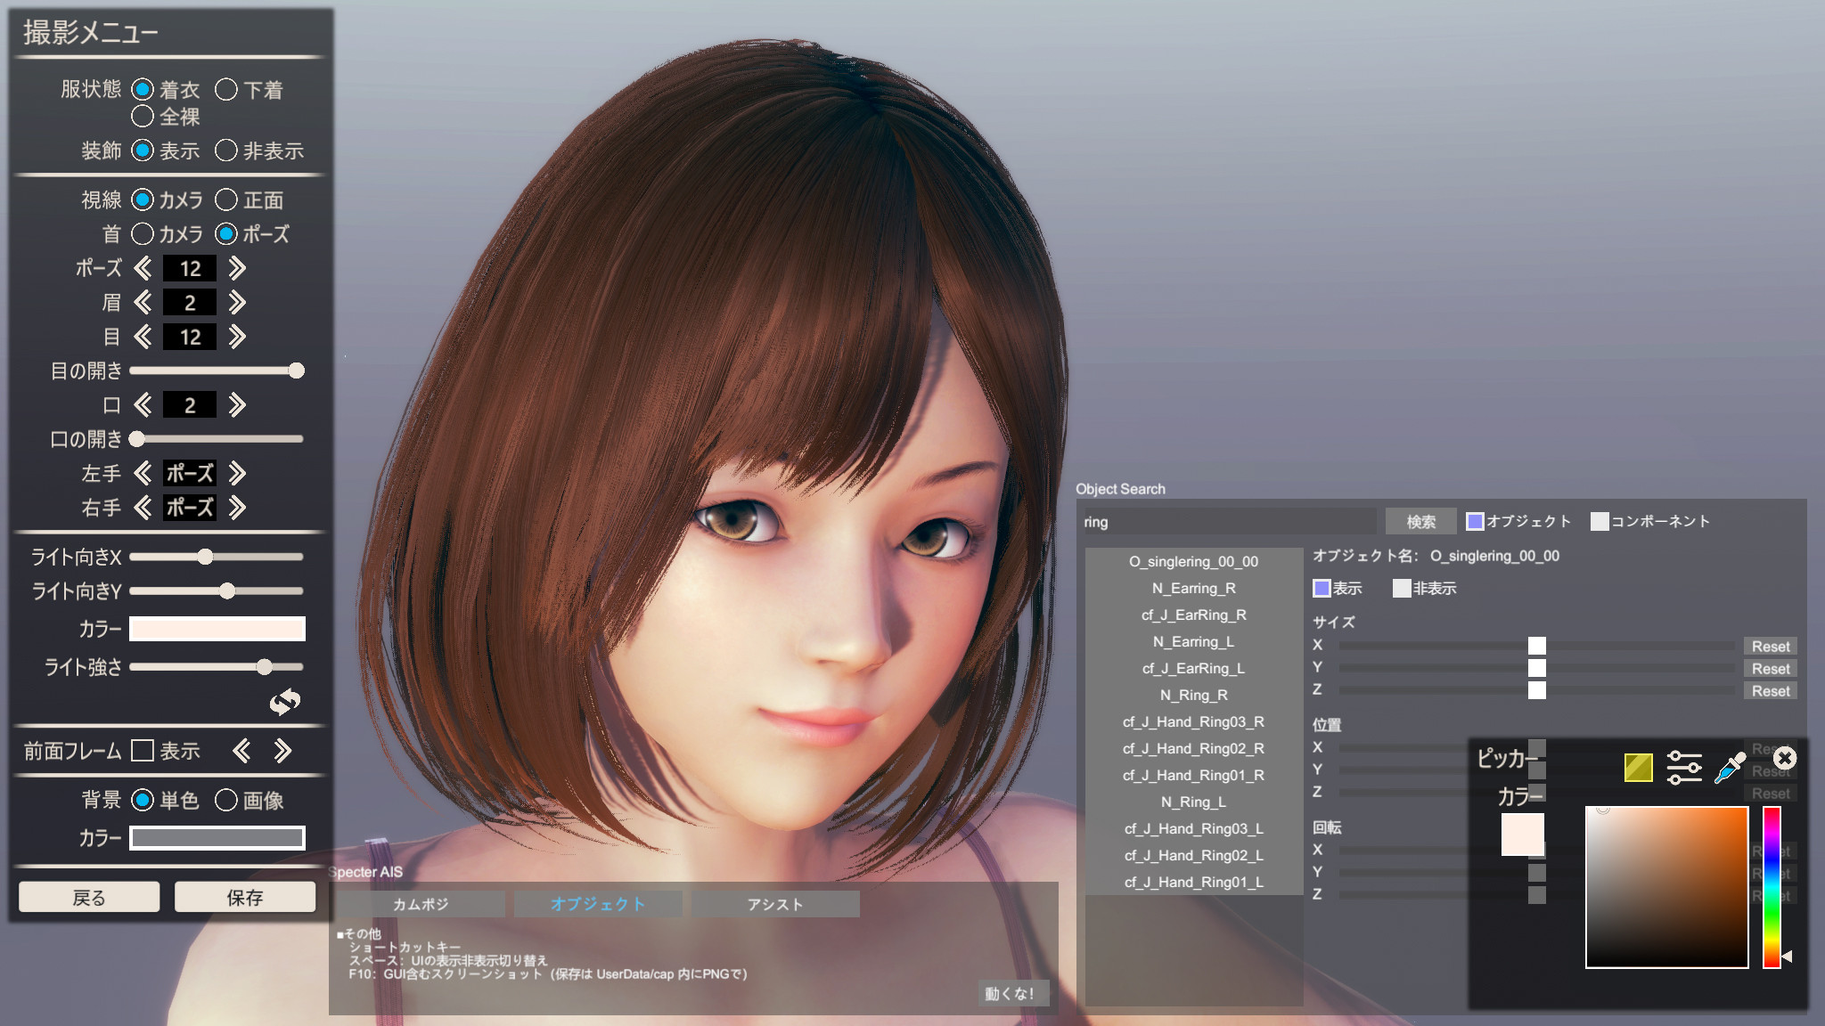Advance to next front frame arrow
The width and height of the screenshot is (1825, 1026).
[282, 751]
